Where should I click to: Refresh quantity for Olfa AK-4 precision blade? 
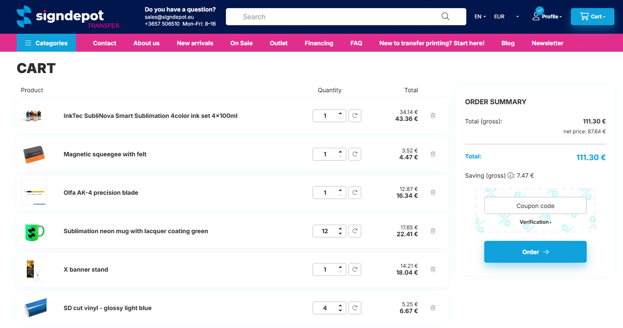pyautogui.click(x=355, y=193)
